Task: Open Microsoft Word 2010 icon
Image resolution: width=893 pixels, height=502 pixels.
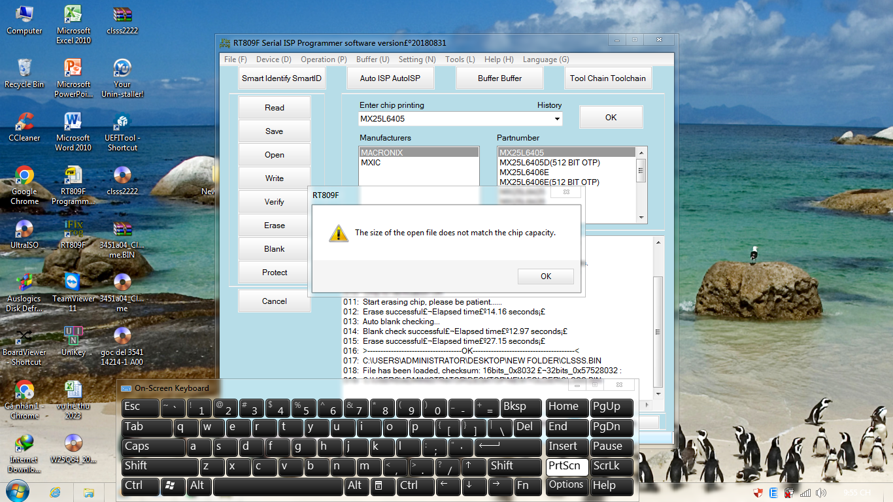Action: [73, 131]
